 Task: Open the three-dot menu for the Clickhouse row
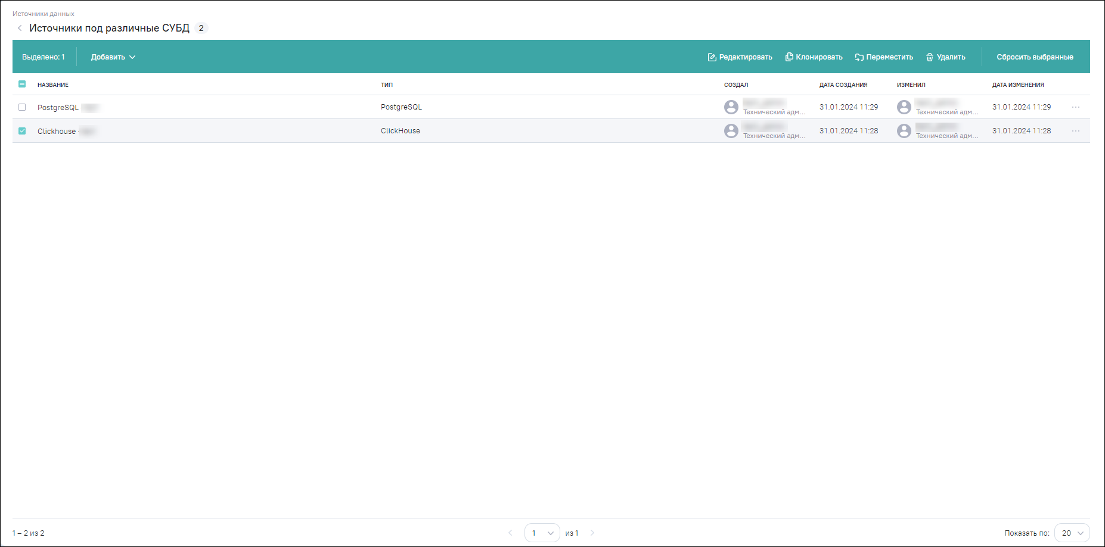pos(1076,131)
